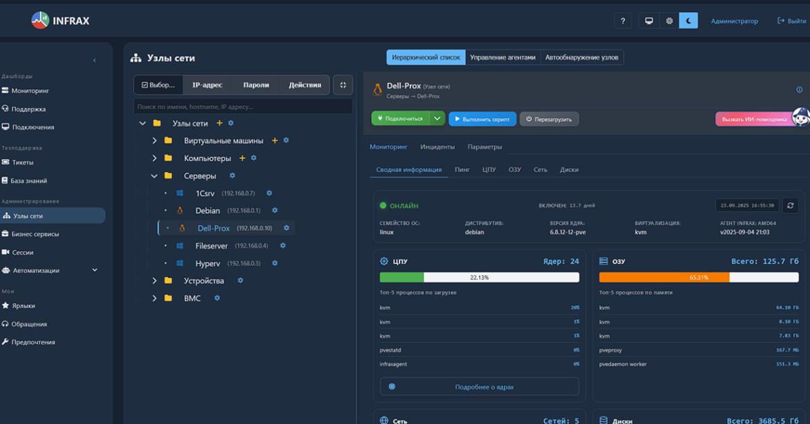Refresh the node monitoring data

click(791, 205)
